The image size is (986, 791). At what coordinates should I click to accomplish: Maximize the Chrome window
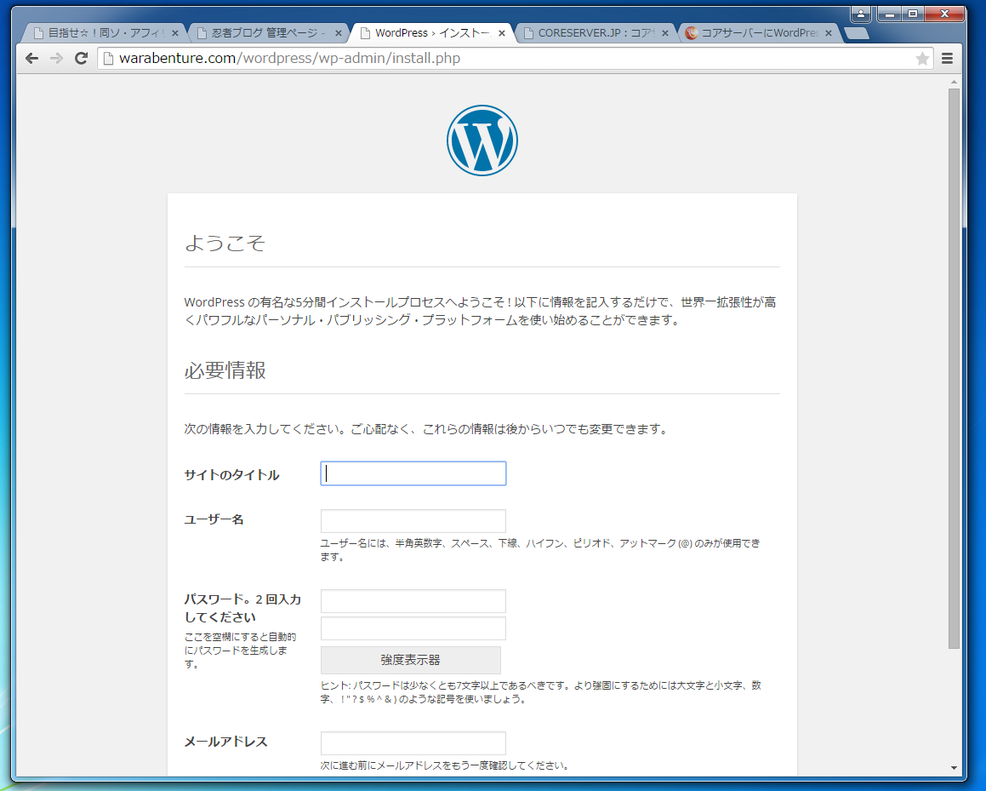[913, 14]
